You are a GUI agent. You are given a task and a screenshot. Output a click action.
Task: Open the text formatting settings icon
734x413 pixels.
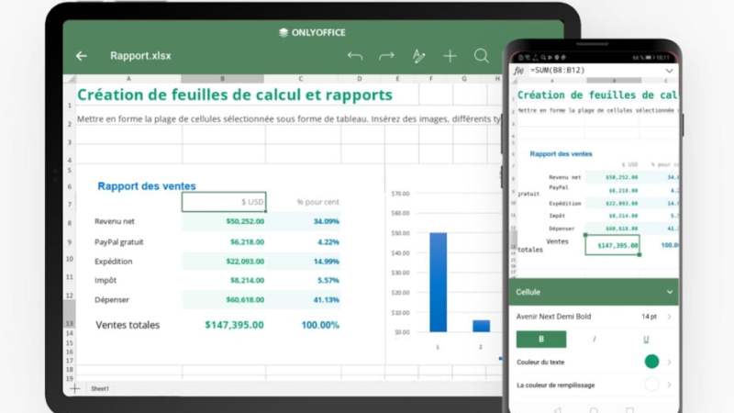click(418, 56)
